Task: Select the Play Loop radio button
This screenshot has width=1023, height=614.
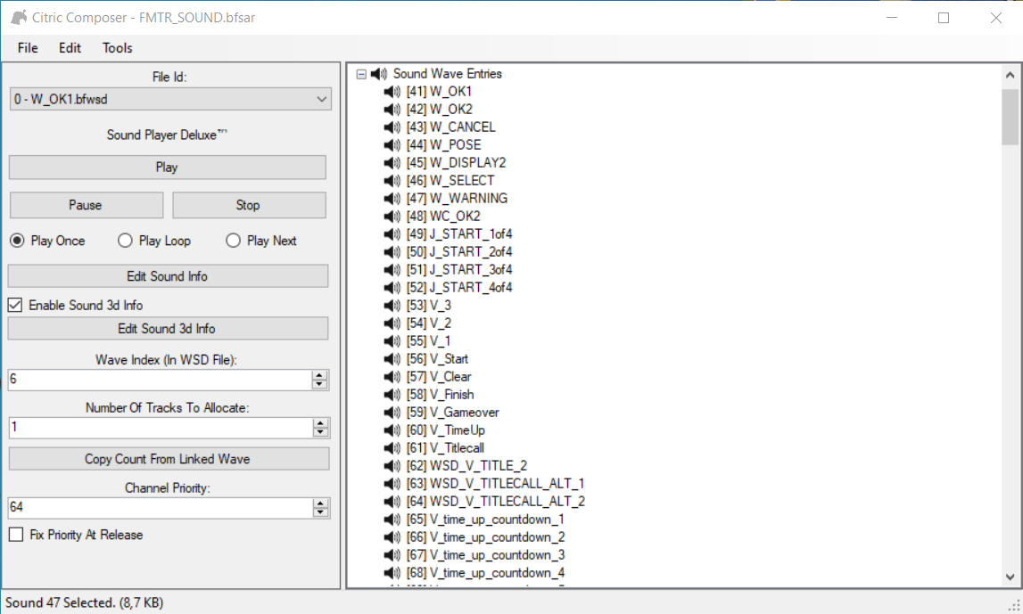Action: pyautogui.click(x=126, y=241)
